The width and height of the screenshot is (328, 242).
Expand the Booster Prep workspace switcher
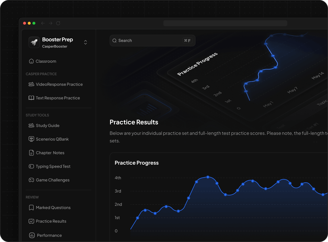[x=85, y=42]
